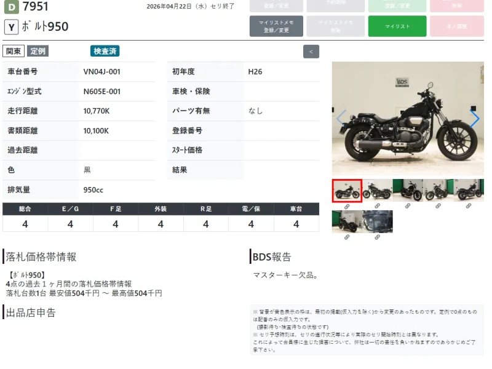Click the 外装 score header
This screenshot has height=369, width=492.
(x=161, y=209)
